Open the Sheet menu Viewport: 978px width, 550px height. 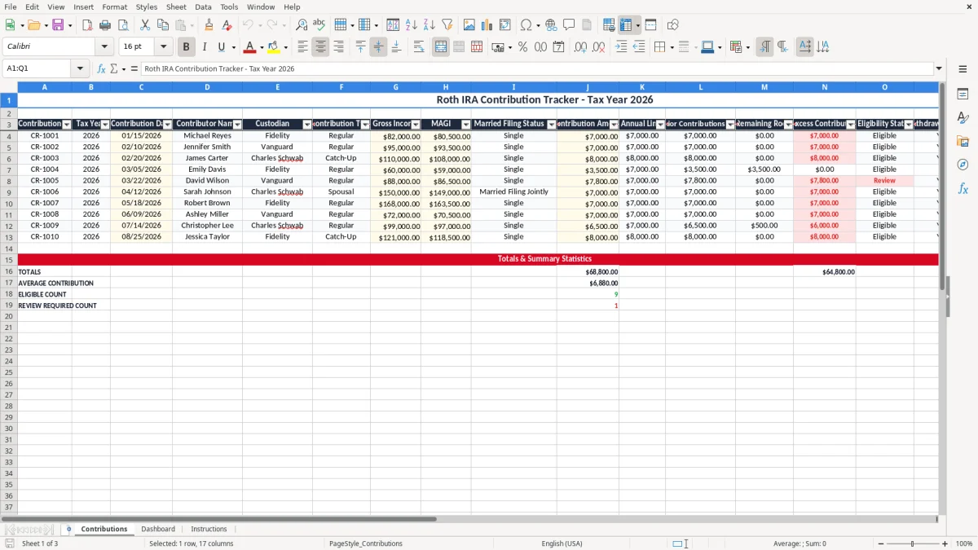click(x=176, y=7)
